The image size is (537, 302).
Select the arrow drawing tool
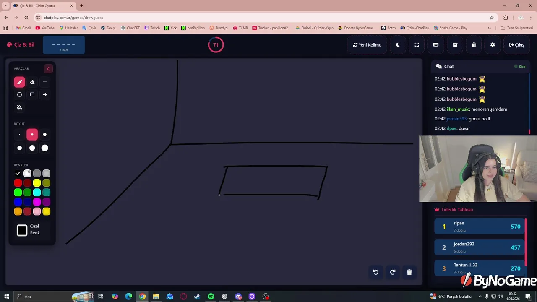coord(45,95)
